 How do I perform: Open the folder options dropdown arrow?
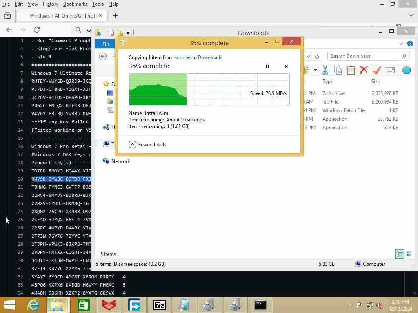pos(315,70)
